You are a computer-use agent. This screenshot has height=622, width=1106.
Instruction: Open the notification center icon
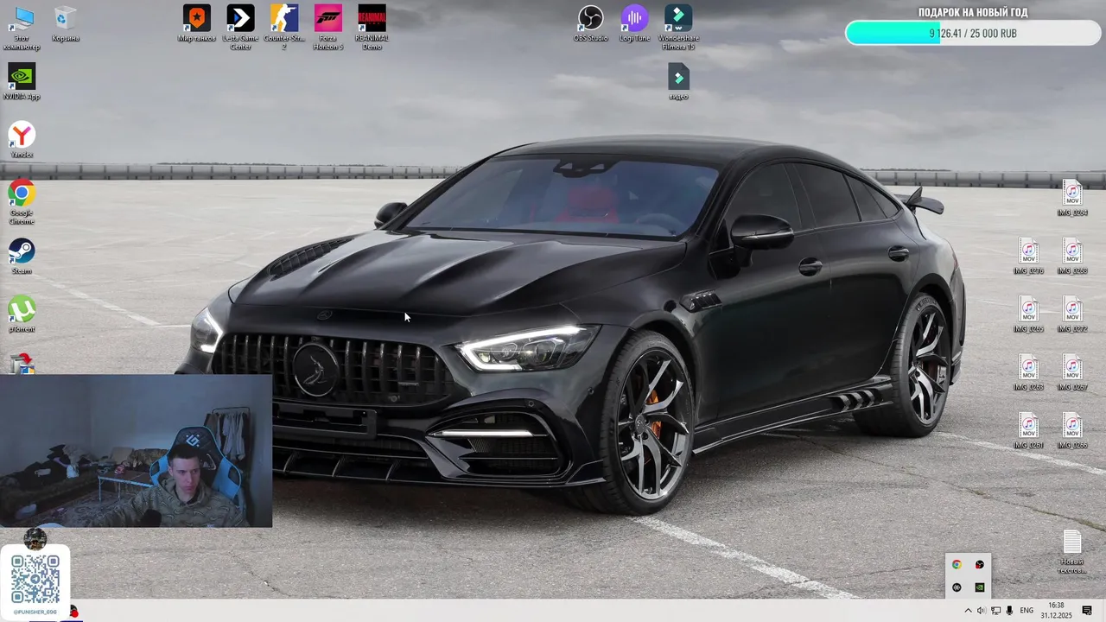tap(1087, 611)
